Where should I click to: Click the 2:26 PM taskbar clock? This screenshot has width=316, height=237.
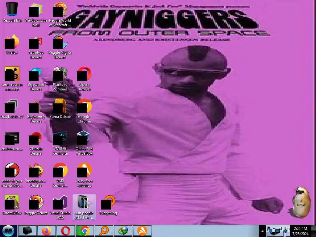(301, 231)
